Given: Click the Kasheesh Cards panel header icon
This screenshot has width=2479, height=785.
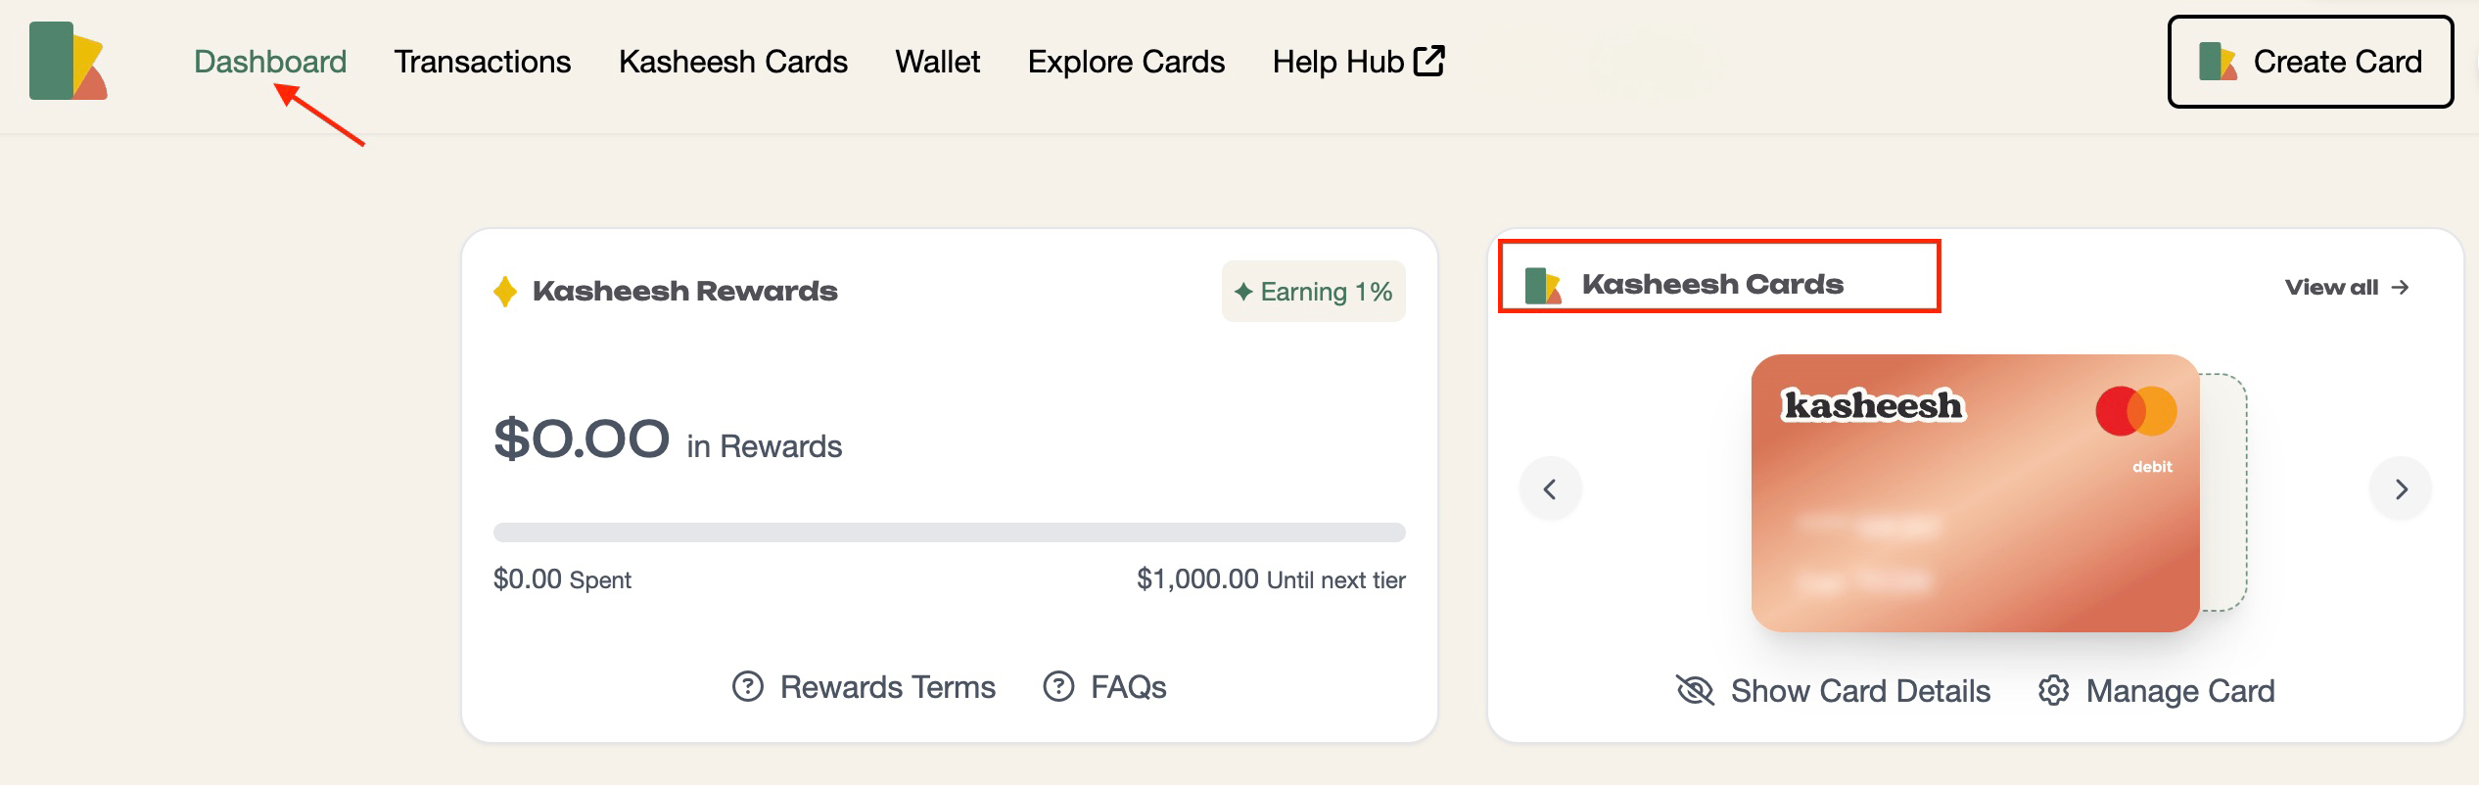Looking at the screenshot, I should [1543, 285].
